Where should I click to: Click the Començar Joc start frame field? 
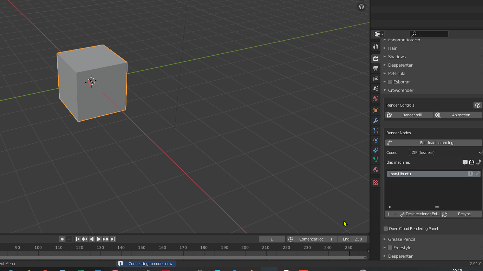316,239
